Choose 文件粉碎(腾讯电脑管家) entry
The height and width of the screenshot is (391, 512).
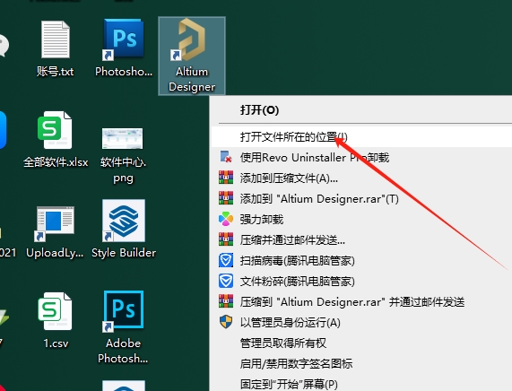pos(361,282)
